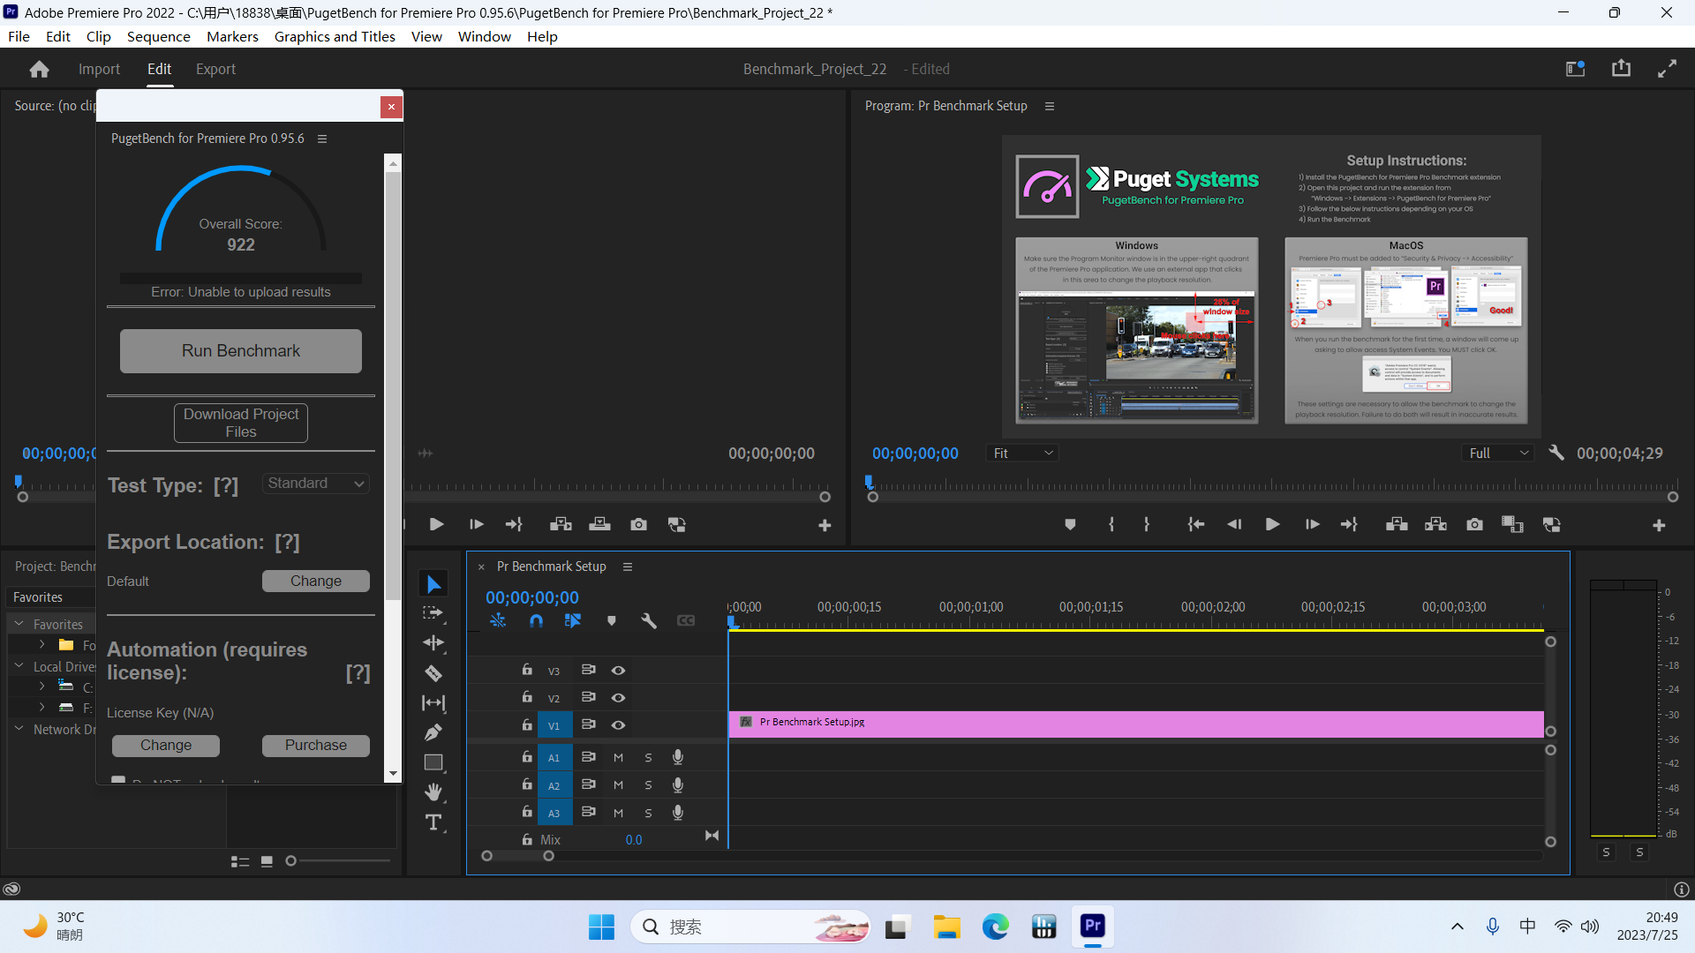Expand the F: drive node

41,708
